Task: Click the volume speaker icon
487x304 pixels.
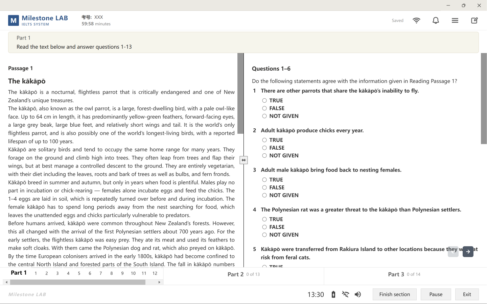Action: point(358,295)
